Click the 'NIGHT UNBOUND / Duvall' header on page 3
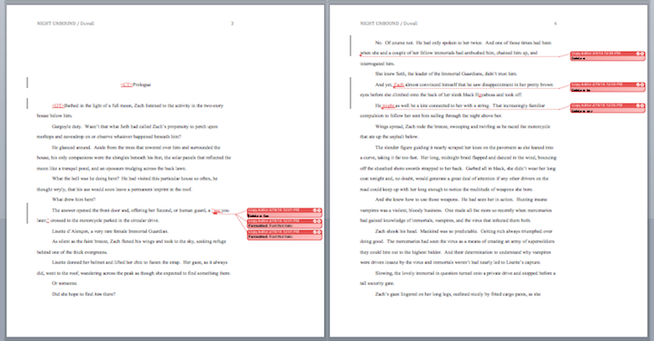Viewport: 654px width, 341px height. [65, 24]
